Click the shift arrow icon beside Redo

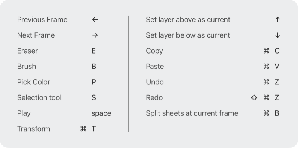tap(254, 97)
